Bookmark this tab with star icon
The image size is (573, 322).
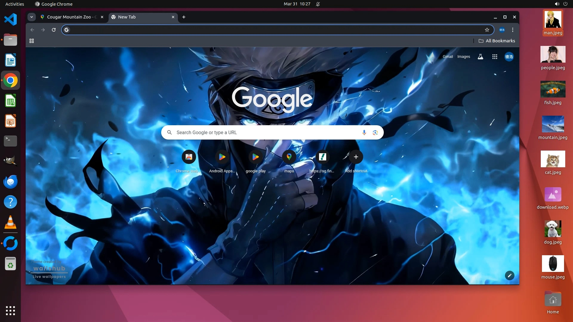pyautogui.click(x=487, y=30)
